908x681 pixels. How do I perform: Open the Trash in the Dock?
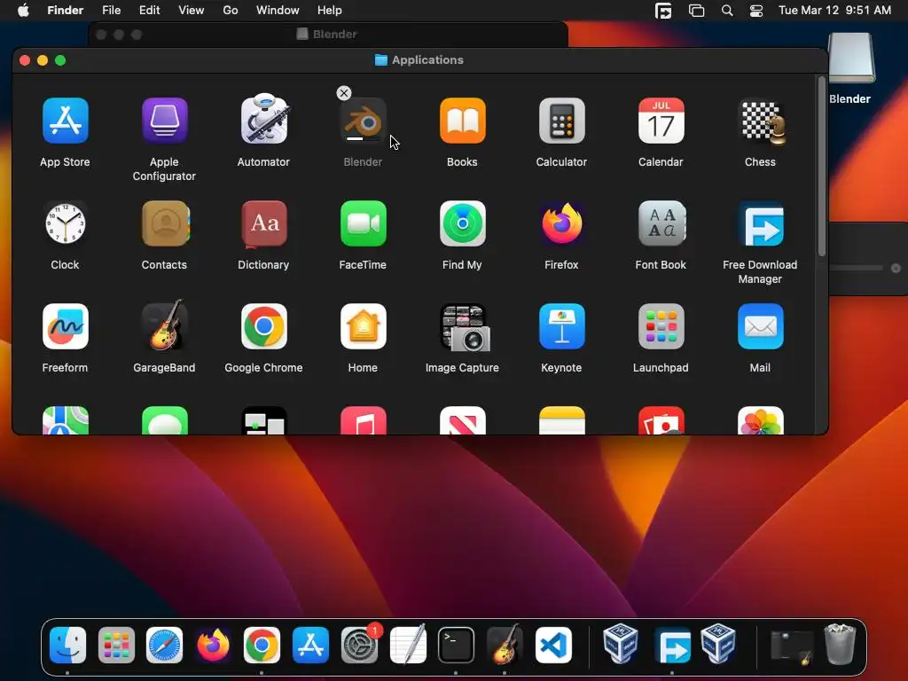(840, 644)
